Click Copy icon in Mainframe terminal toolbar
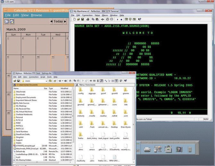Image resolution: width=215 pixels, height=166 pixels. 93,19
